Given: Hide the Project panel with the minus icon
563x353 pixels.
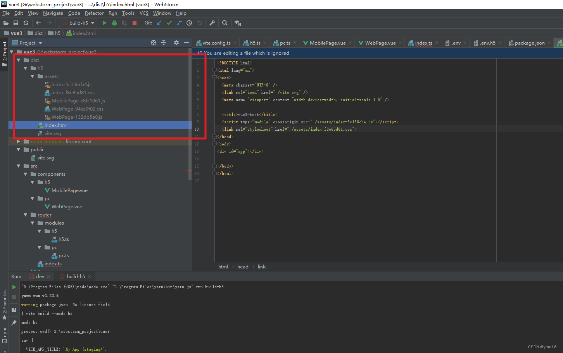Looking at the screenshot, I should pyautogui.click(x=187, y=43).
